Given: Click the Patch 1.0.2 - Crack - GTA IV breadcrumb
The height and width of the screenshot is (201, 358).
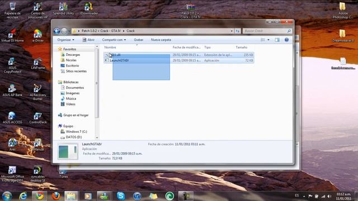Looking at the screenshot, I should pos(101,31).
